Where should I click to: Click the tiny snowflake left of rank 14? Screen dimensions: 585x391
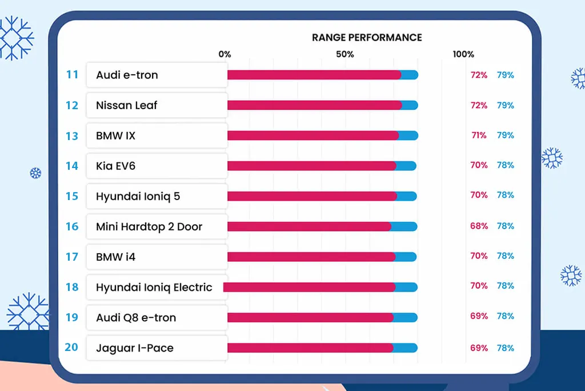pyautogui.click(x=35, y=173)
